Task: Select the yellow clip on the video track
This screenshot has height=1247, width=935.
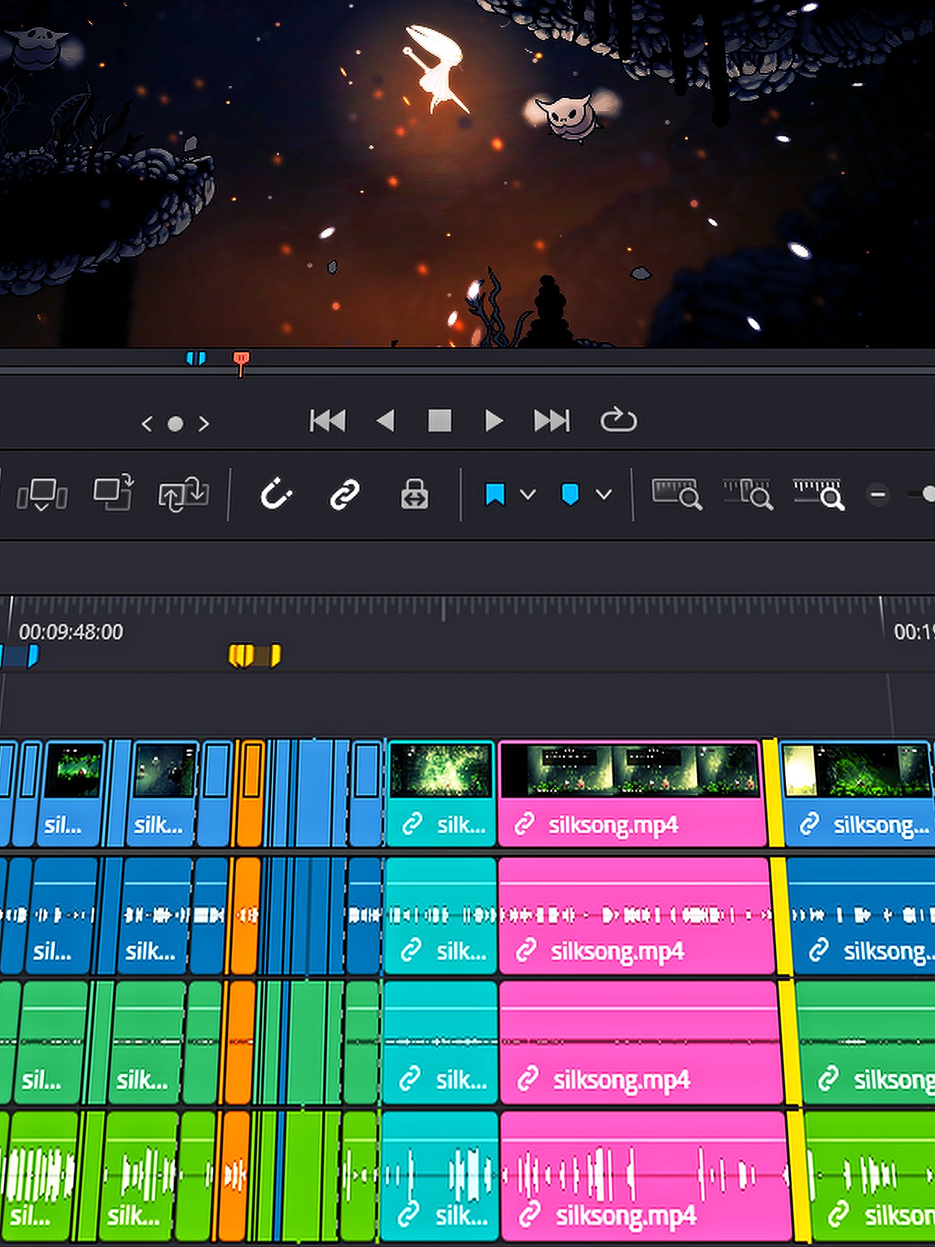Action: click(772, 793)
